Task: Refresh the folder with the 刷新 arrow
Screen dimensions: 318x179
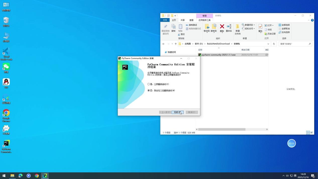Action: coord(274,44)
